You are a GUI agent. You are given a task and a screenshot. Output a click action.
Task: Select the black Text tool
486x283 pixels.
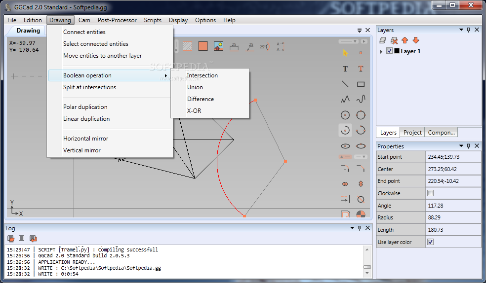point(345,69)
